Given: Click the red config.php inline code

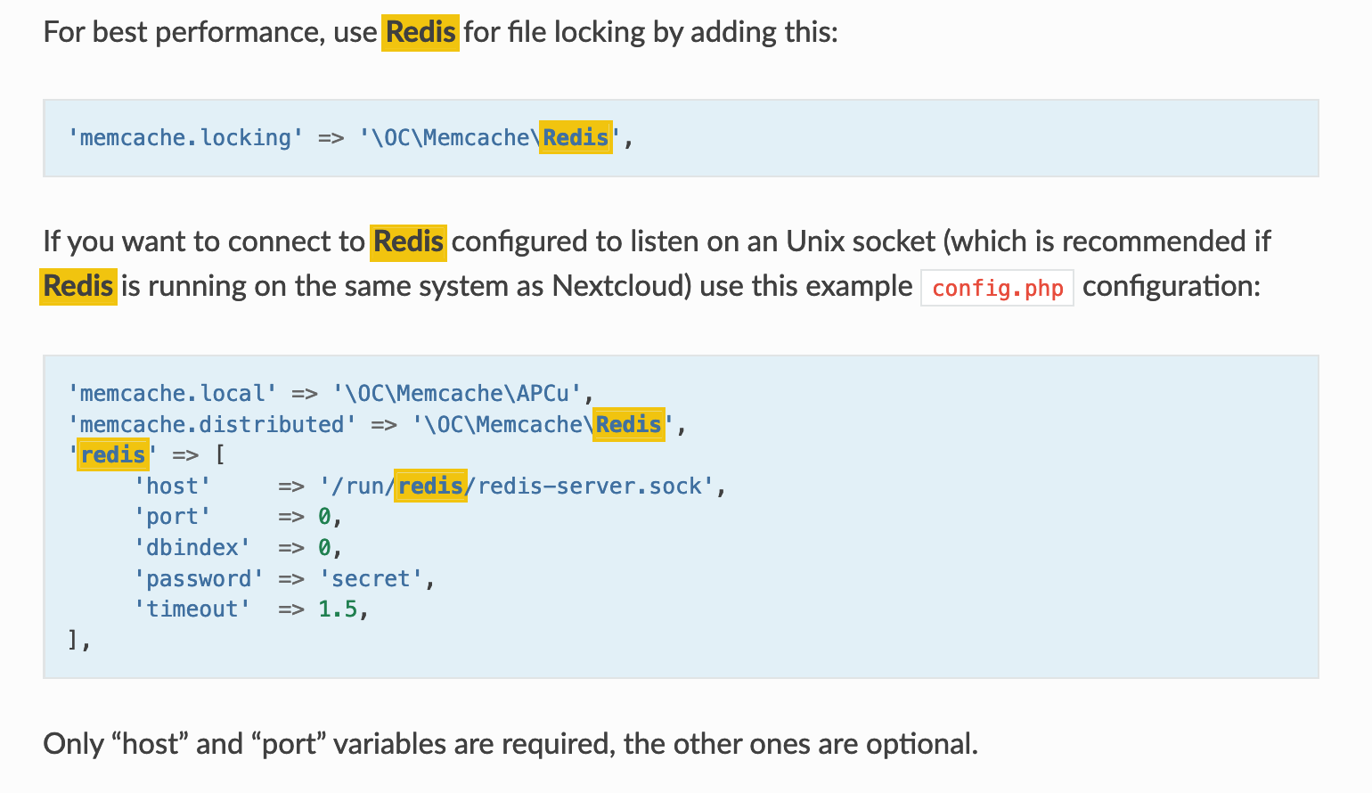Looking at the screenshot, I should [x=997, y=289].
